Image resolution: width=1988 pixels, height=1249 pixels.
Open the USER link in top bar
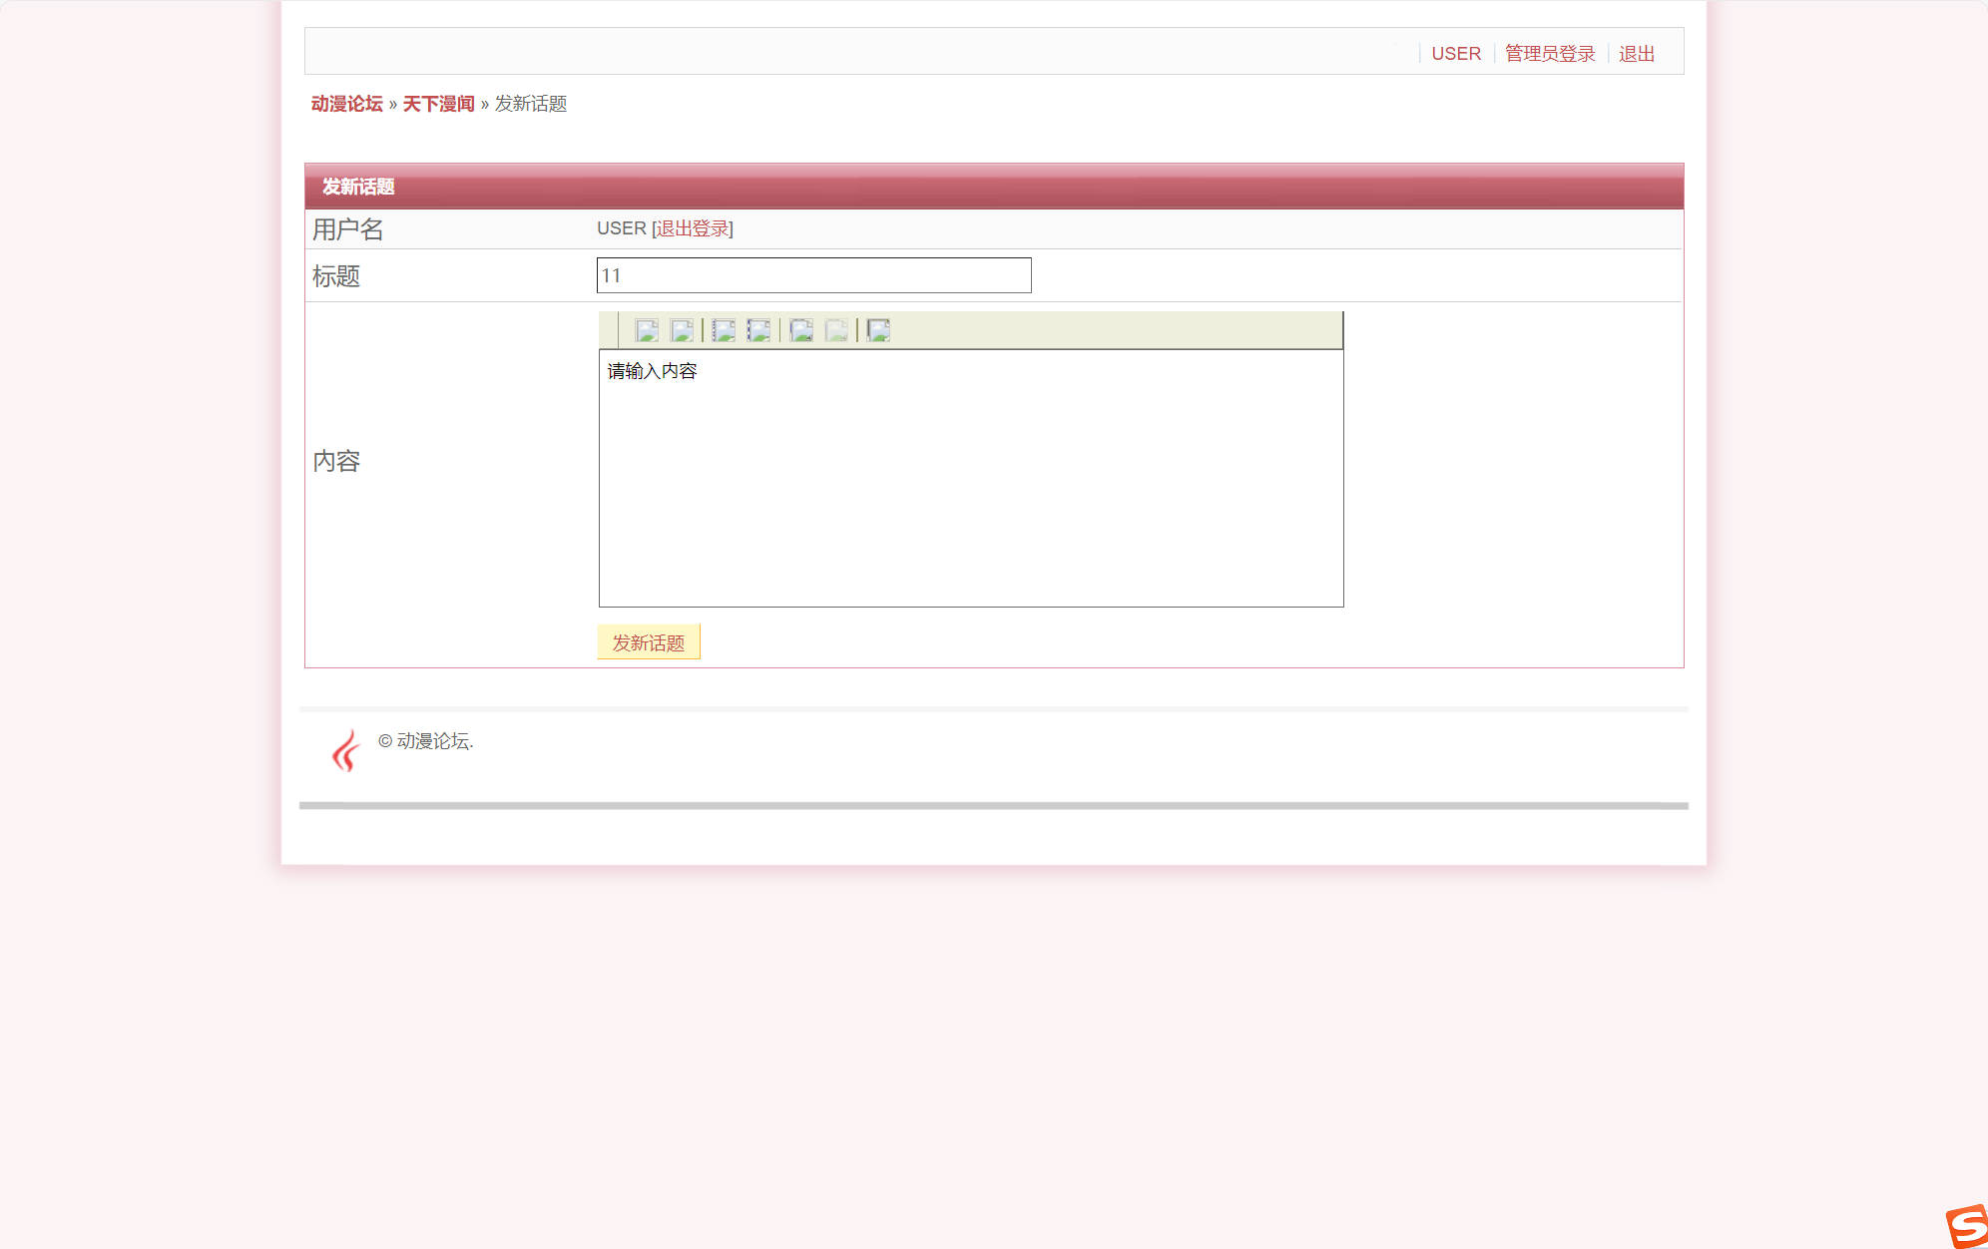(1455, 54)
